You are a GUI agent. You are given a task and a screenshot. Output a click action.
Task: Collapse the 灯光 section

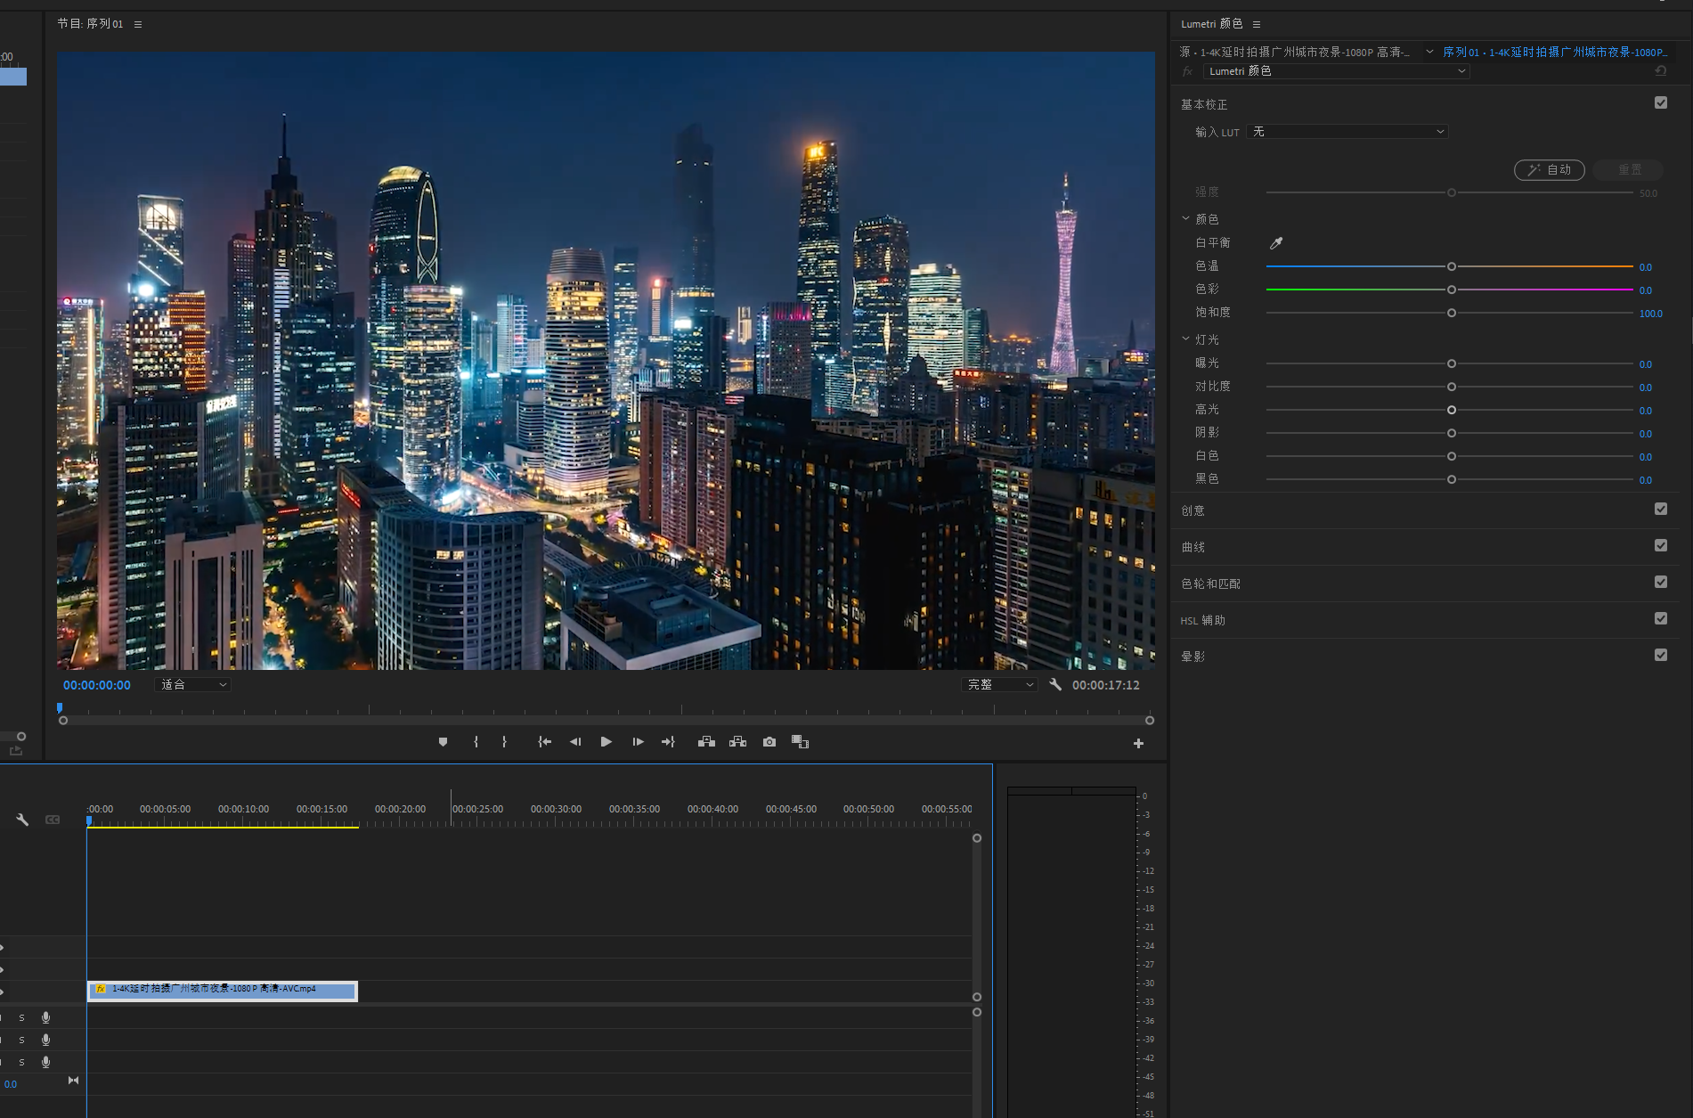(x=1186, y=339)
